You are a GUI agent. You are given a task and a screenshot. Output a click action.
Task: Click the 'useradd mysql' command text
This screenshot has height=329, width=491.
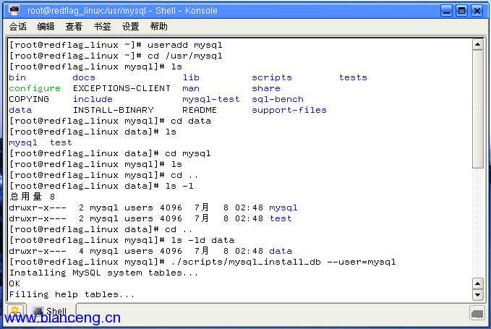[184, 45]
